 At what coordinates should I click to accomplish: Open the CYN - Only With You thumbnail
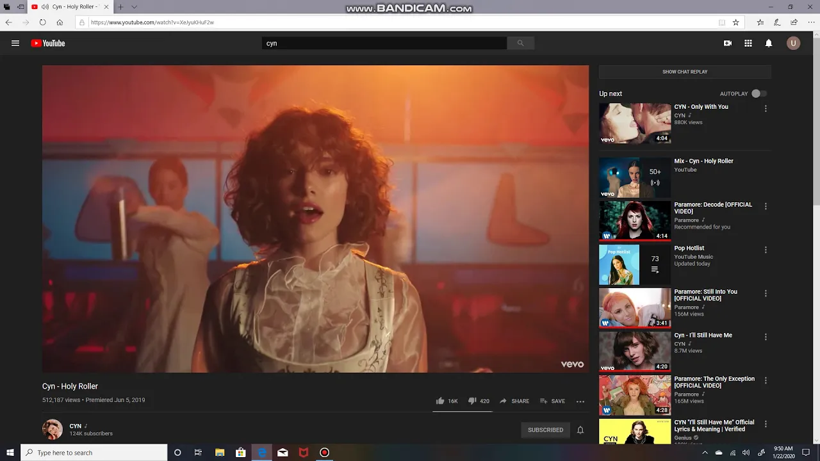click(635, 124)
